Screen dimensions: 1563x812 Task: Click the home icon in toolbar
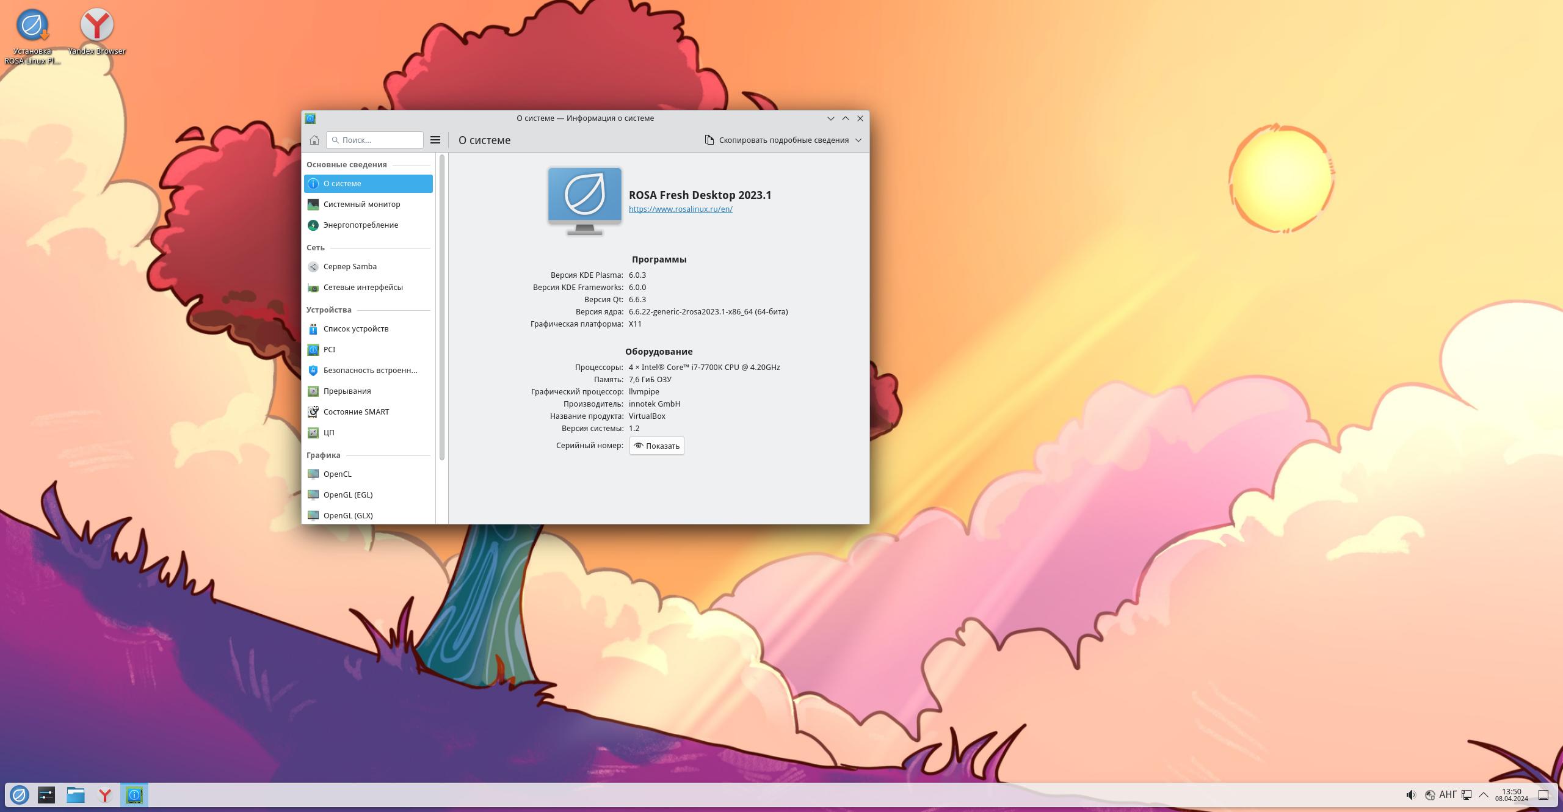(314, 140)
